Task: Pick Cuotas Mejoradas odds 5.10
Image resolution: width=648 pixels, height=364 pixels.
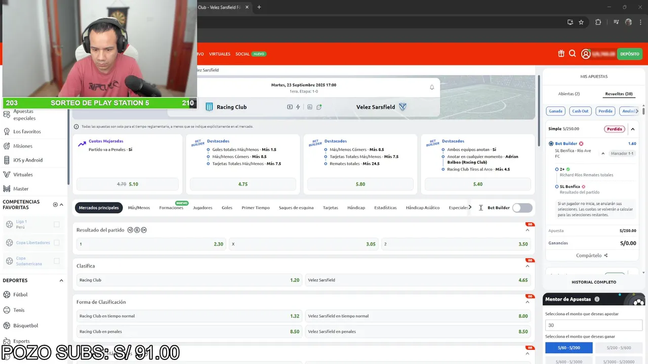Action: pyautogui.click(x=128, y=184)
